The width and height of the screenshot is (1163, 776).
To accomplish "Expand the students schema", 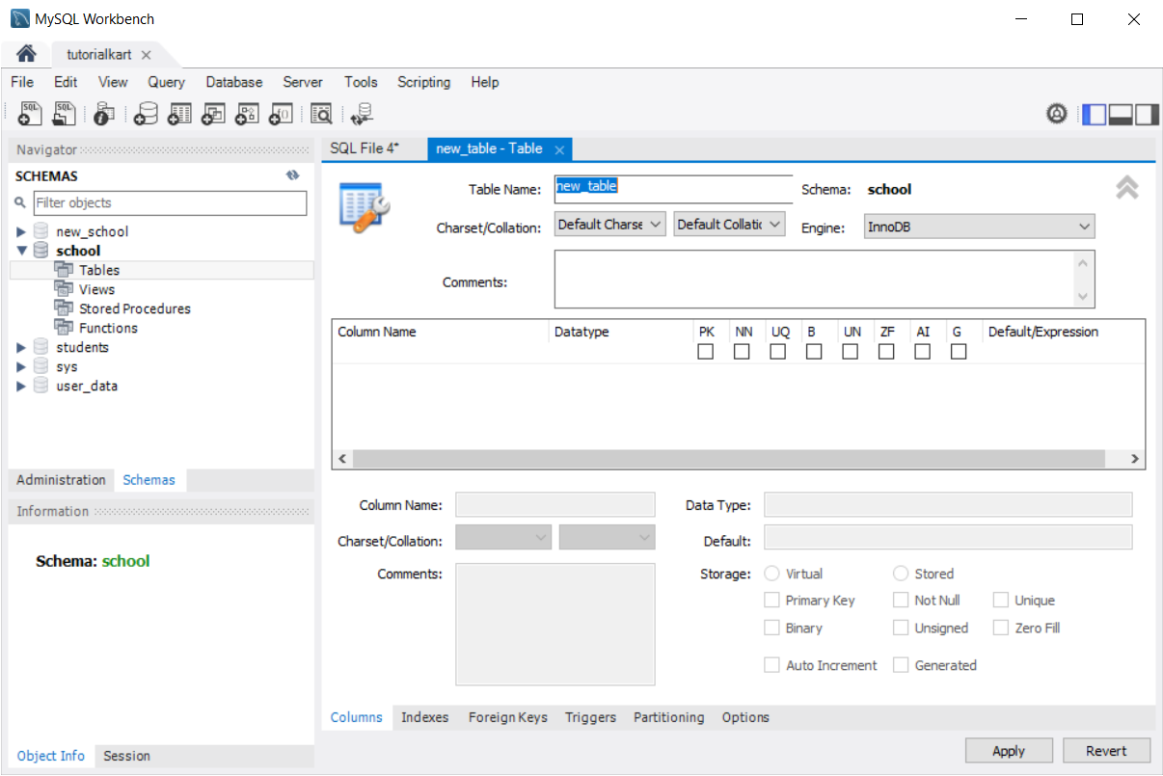I will click(x=21, y=348).
